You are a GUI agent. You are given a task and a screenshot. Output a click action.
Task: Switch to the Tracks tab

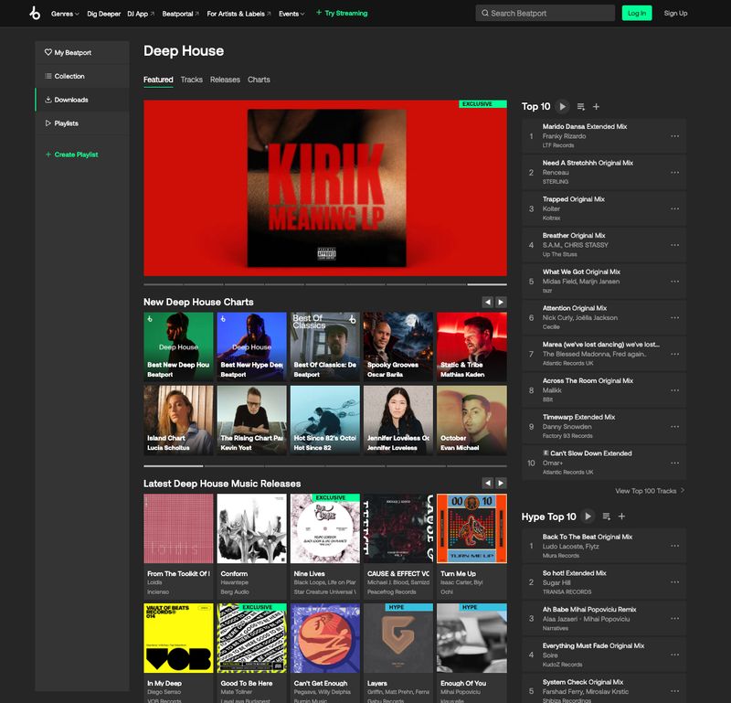[x=192, y=80]
